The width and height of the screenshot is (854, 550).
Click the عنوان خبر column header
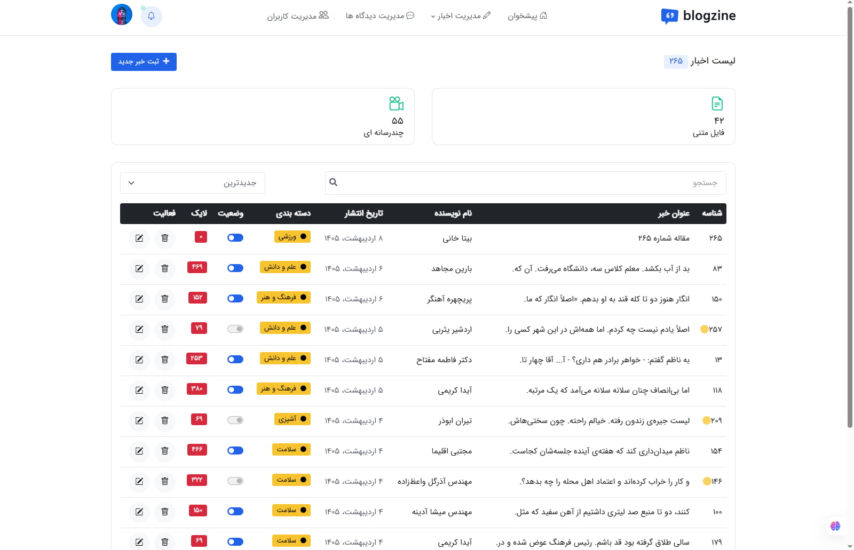click(674, 213)
